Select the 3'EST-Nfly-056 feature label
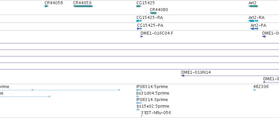The width and height of the screenshot is (279, 118). pos(156,113)
